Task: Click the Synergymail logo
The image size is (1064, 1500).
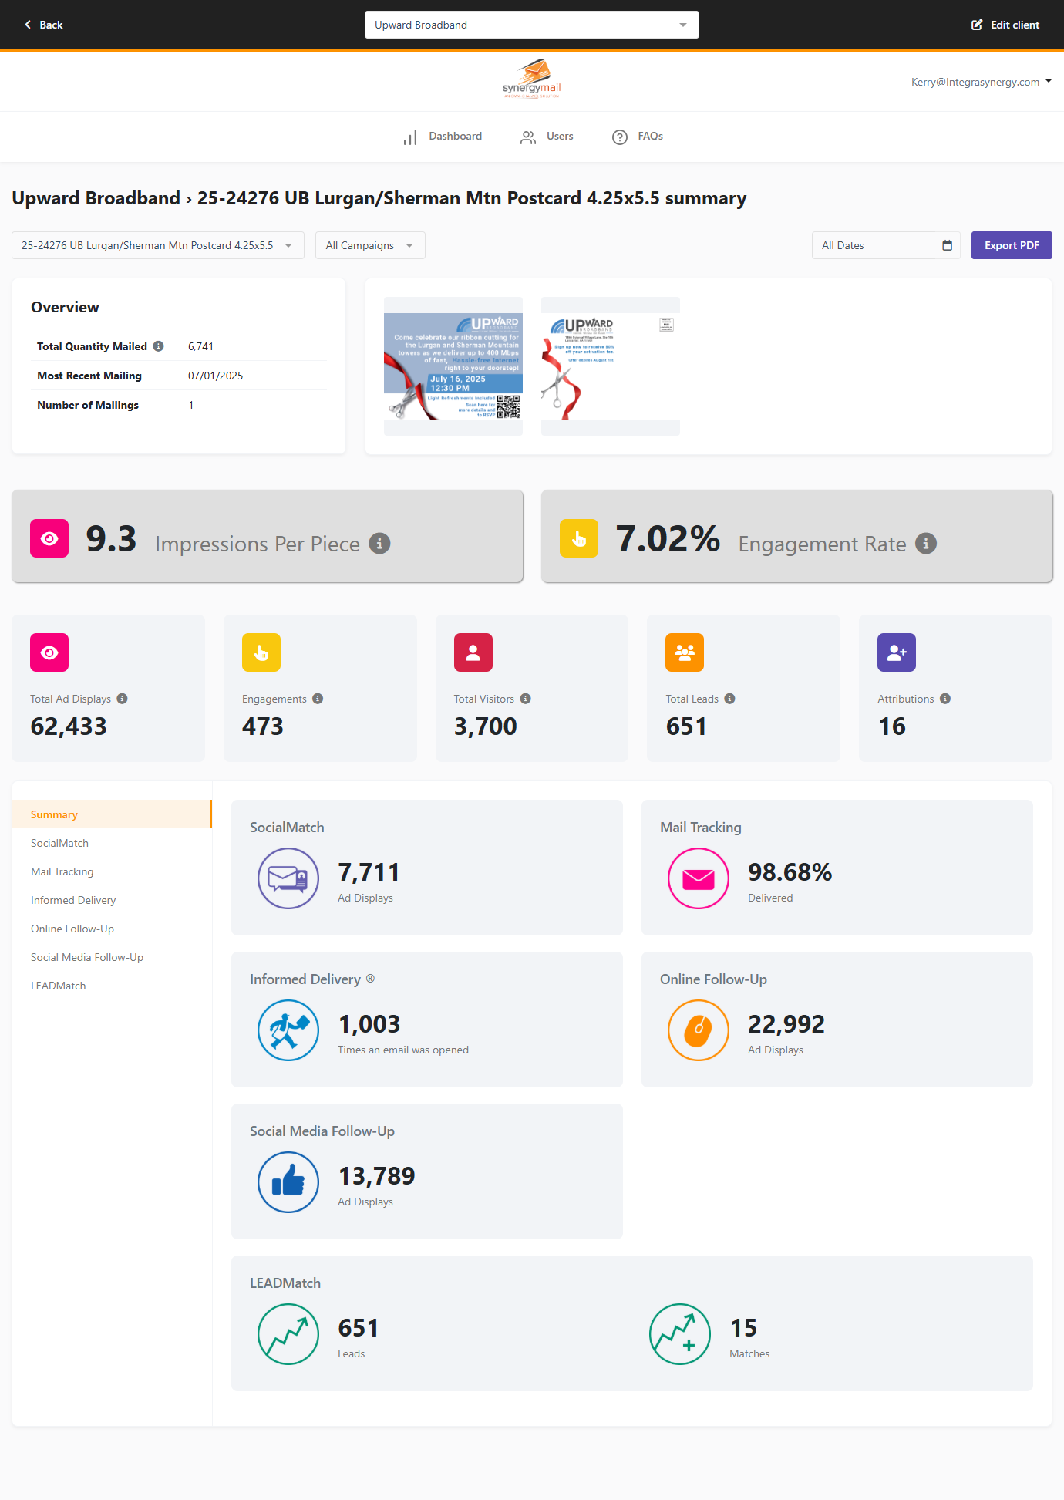Action: tap(532, 79)
